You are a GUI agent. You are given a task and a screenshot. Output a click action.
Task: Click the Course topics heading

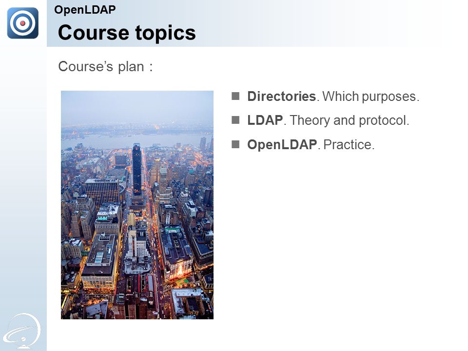click(127, 33)
